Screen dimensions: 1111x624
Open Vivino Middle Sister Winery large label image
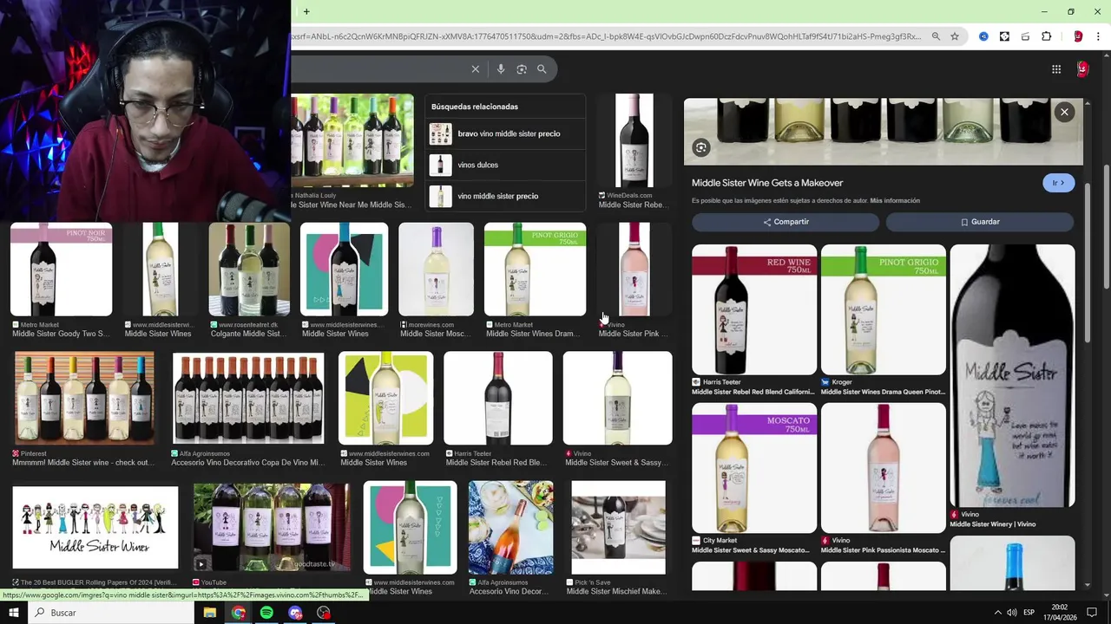pyautogui.click(x=1012, y=376)
